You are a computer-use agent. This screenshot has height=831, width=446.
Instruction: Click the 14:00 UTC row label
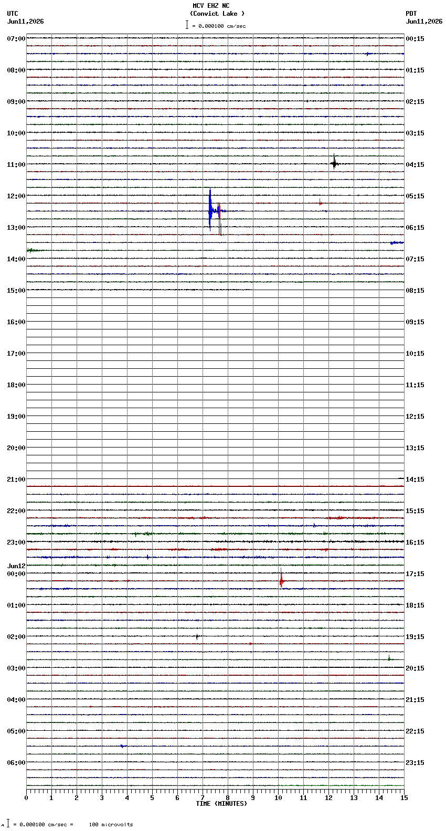pyautogui.click(x=16, y=259)
